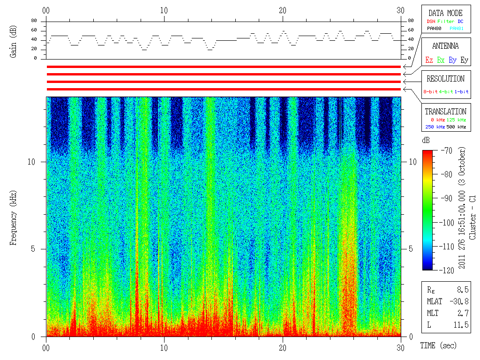The width and height of the screenshot is (480, 360).
Task: Click the blue By antenna label
Action: [453, 60]
